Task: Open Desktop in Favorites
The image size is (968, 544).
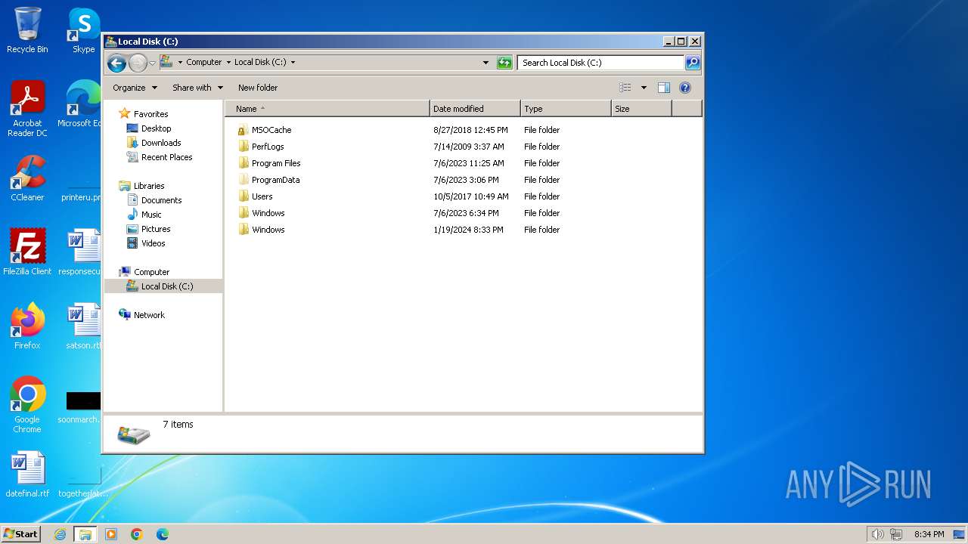Action: [x=156, y=128]
